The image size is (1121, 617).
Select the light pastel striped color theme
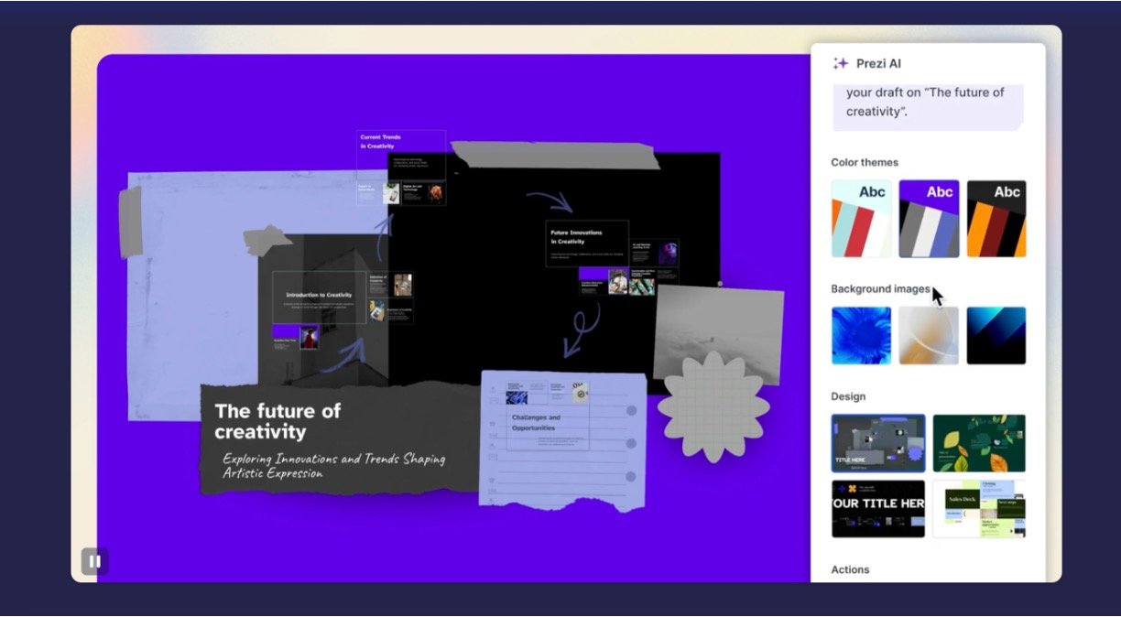pos(861,219)
